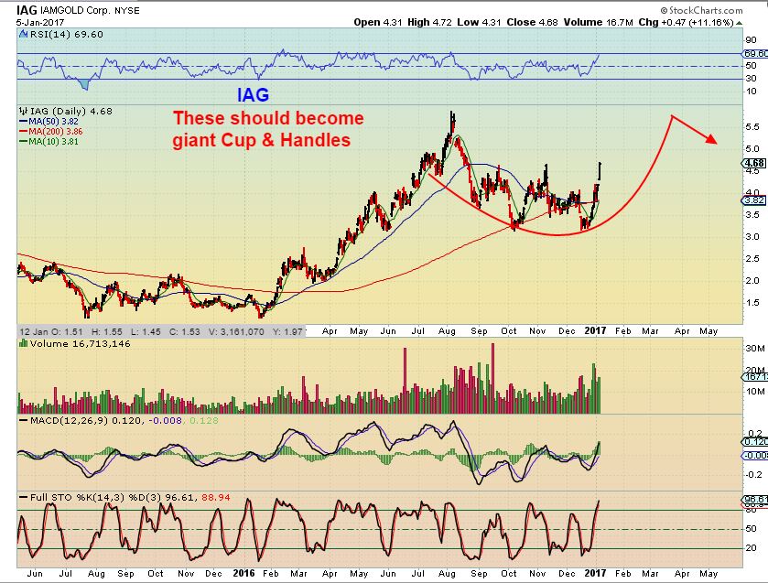This screenshot has width=768, height=583.
Task: Click the 'Chg +0.47 (+11.16%)' value
Action: 687,23
